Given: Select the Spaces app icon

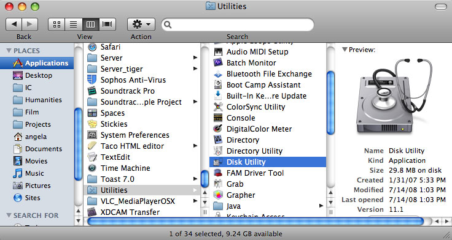Looking at the screenshot, I should click(92, 113).
